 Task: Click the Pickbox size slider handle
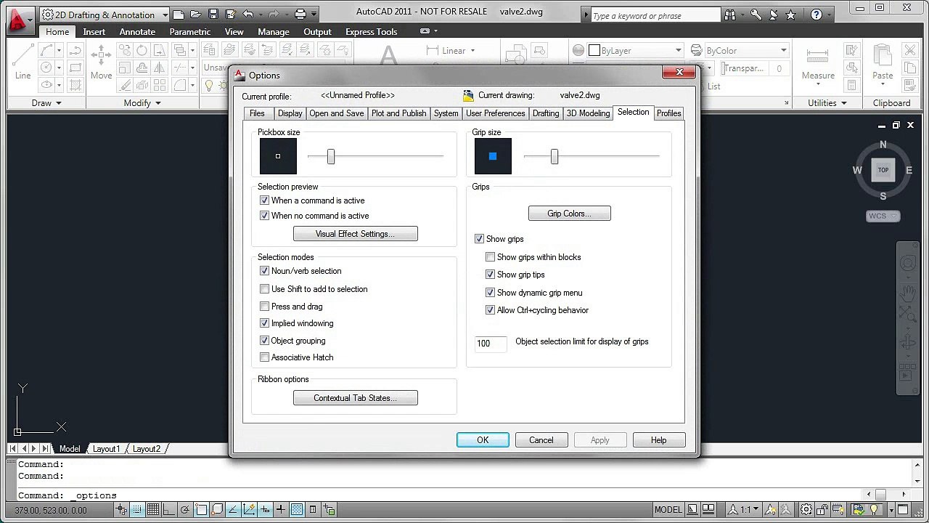330,156
